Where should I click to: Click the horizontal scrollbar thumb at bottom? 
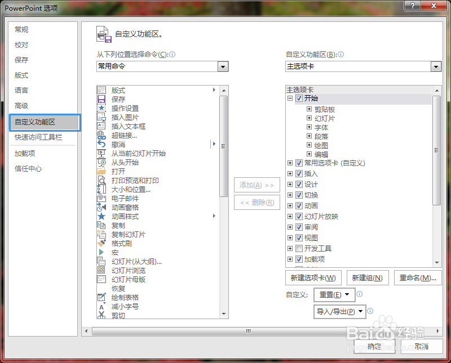(249, 331)
